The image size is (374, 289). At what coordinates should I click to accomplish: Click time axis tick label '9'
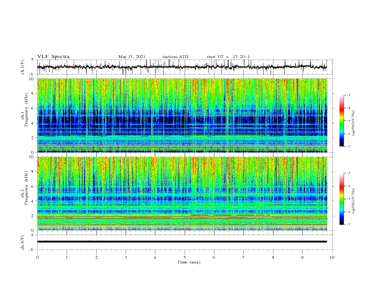(x=302, y=257)
